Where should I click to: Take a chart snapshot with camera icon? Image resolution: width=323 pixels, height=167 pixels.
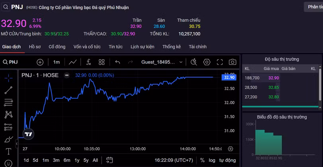[x=232, y=62]
